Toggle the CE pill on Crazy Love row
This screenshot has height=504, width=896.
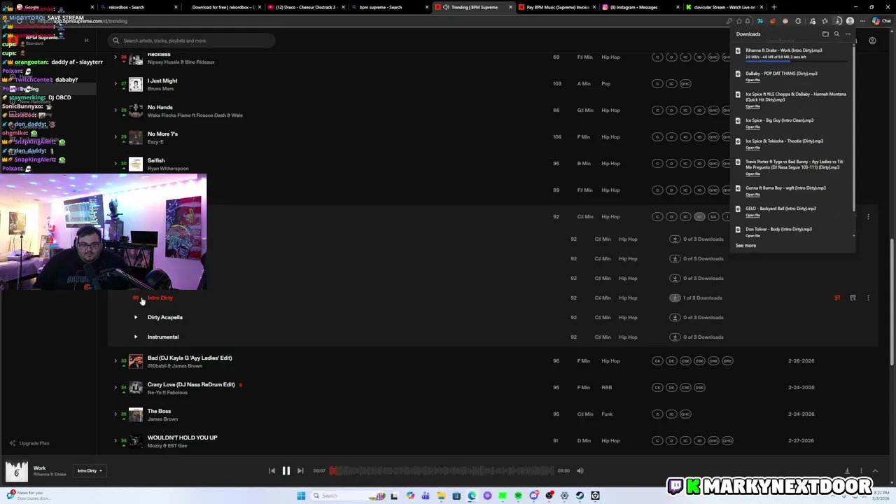click(657, 387)
